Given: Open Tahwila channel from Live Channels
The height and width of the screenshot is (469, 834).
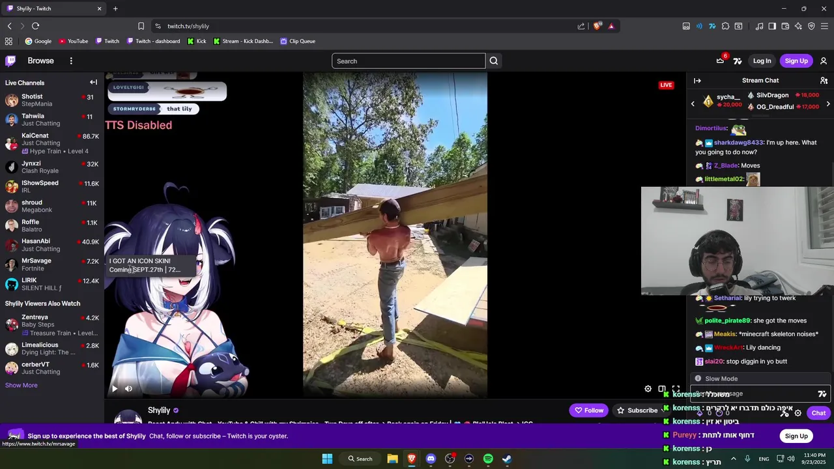Looking at the screenshot, I should [52, 120].
